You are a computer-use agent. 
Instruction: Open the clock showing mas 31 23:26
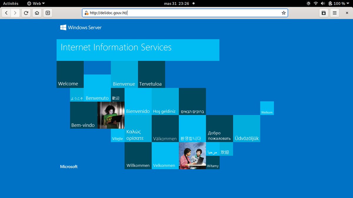[x=176, y=4]
